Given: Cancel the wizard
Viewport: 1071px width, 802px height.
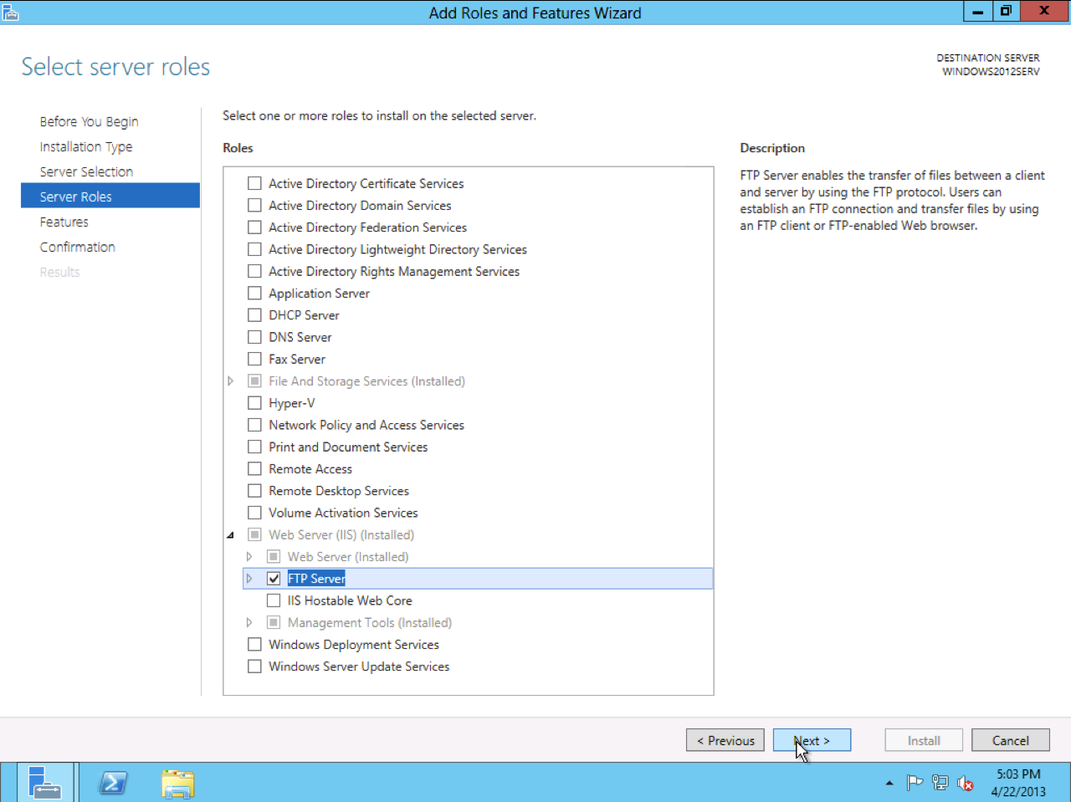Looking at the screenshot, I should pos(1011,740).
